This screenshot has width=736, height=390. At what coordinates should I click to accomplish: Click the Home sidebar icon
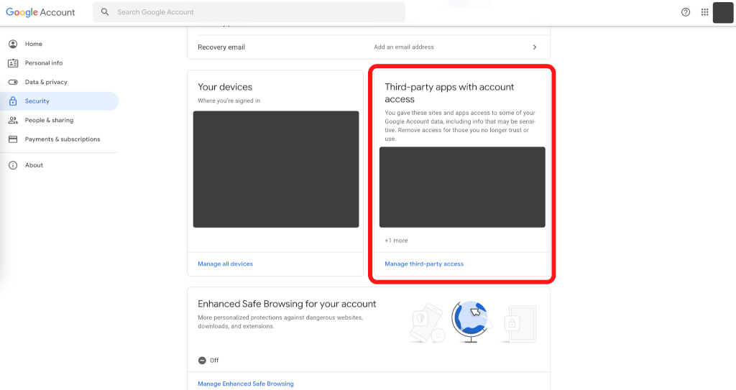click(13, 44)
